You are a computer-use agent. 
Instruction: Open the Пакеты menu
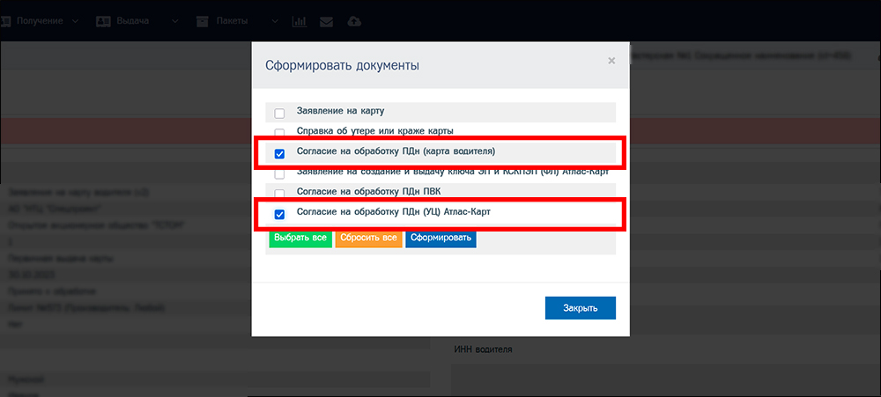[232, 20]
